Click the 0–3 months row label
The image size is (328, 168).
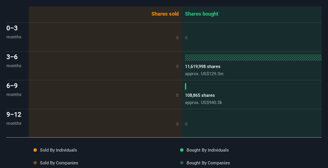click(x=14, y=32)
